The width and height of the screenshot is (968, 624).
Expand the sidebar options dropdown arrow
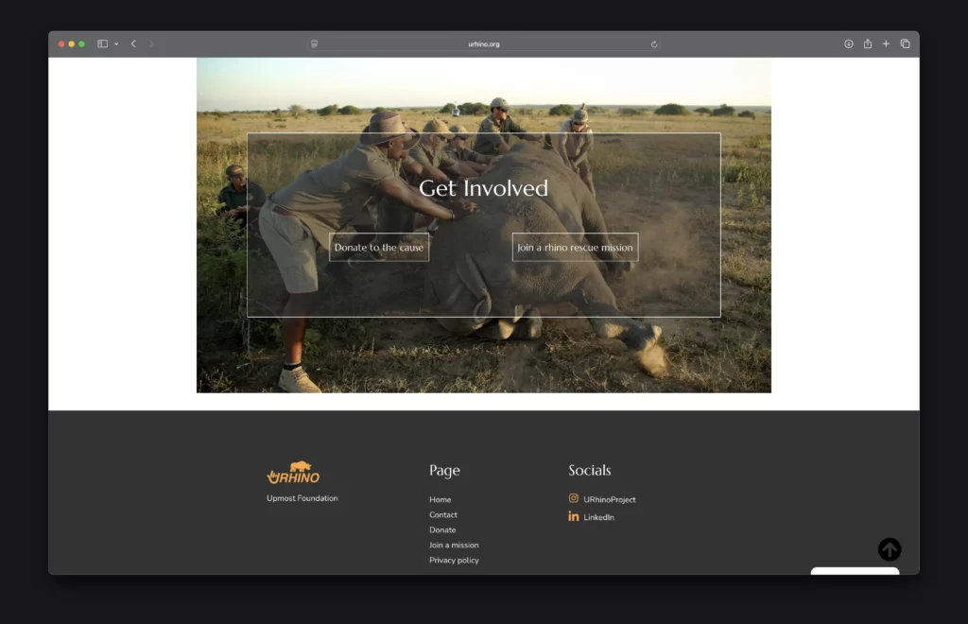(116, 44)
